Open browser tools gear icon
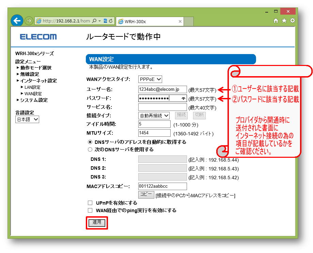 coord(293,20)
